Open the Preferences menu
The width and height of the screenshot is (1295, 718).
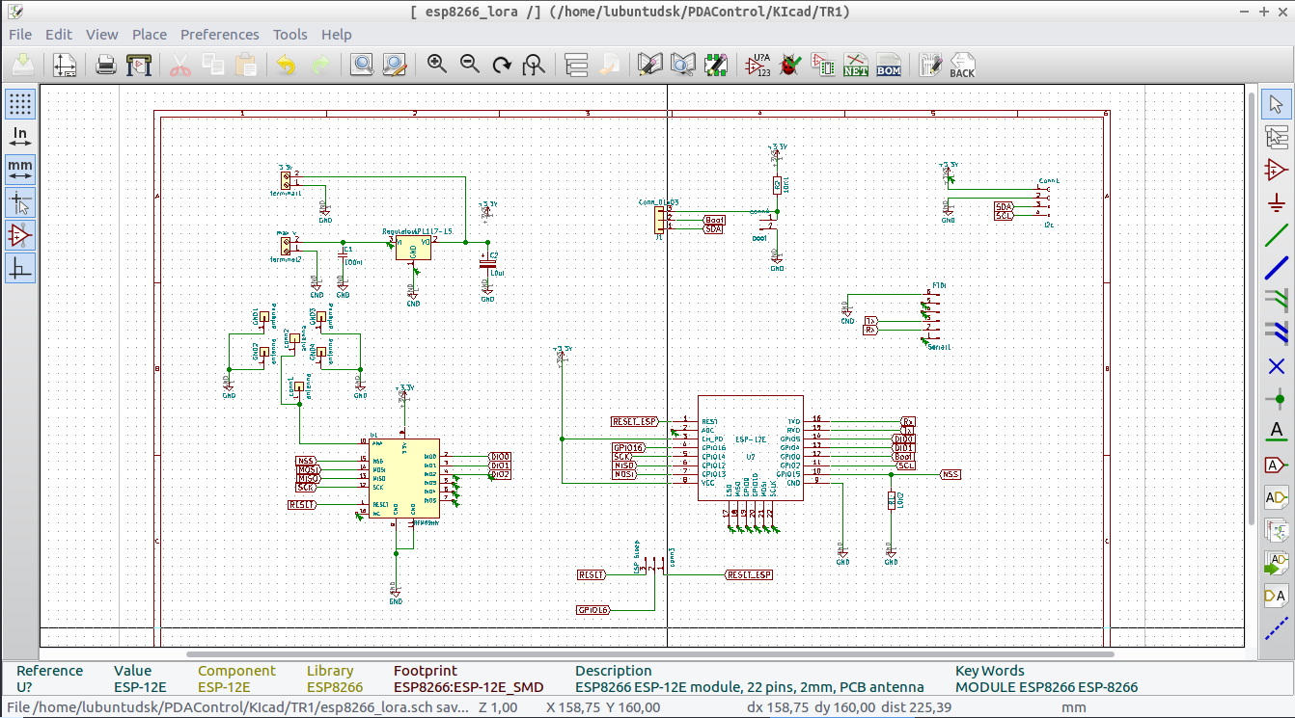[220, 34]
